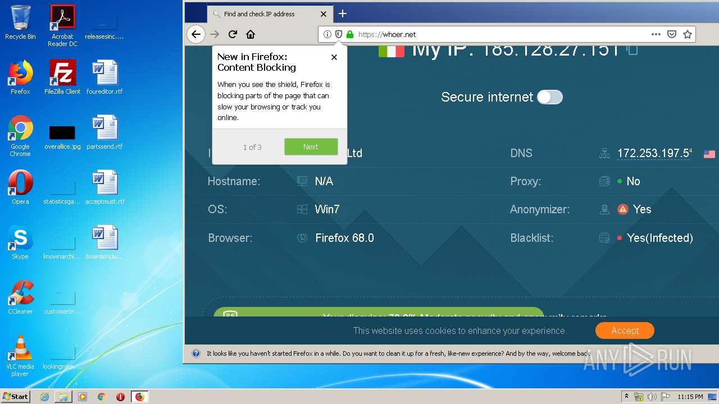
Task: Click the 11:15 PM taskbar clock
Action: point(690,397)
